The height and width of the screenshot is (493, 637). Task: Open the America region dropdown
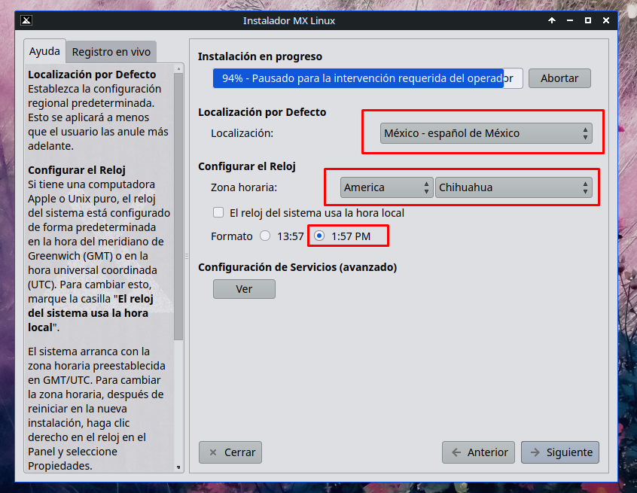[386, 187]
